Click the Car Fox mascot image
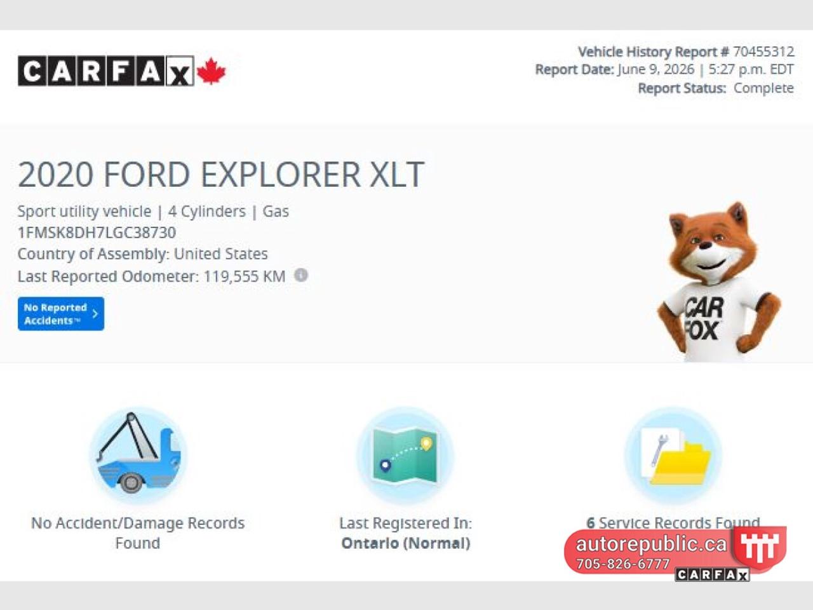Screen dimensions: 813x610 point(718,281)
